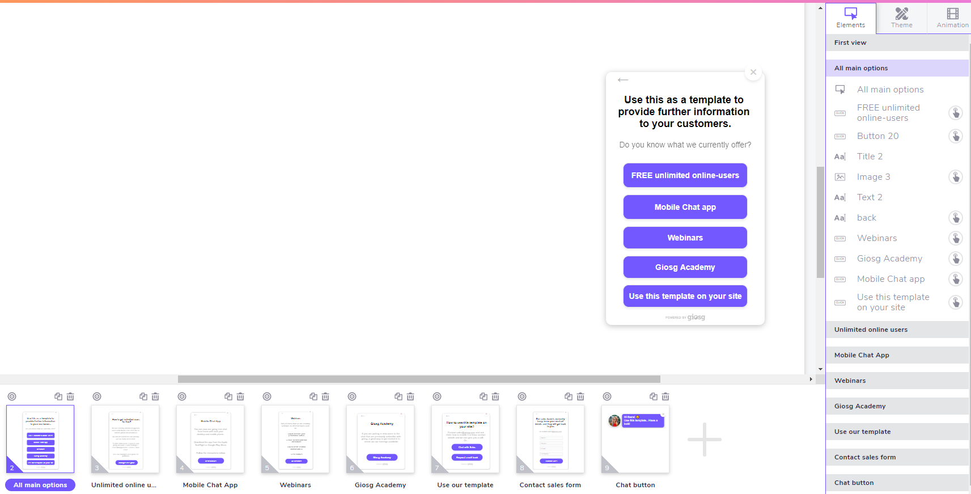
Task: Open Use our template view thumbnail
Action: pos(465,439)
